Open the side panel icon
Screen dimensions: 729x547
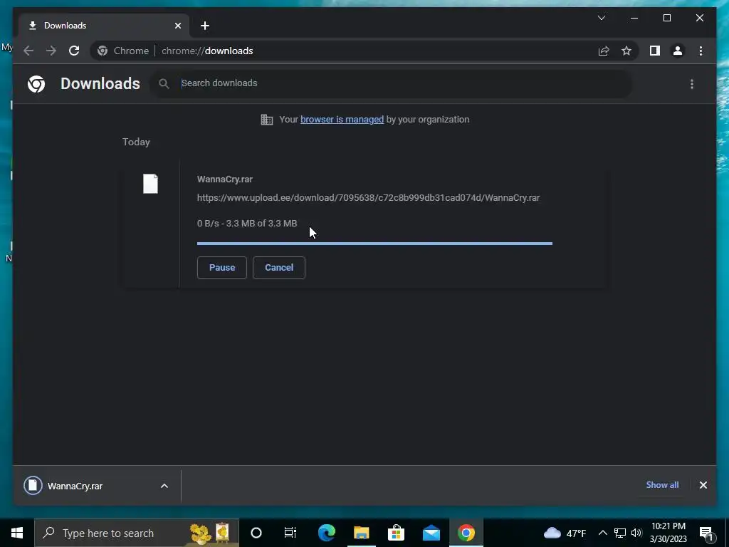[x=655, y=51]
